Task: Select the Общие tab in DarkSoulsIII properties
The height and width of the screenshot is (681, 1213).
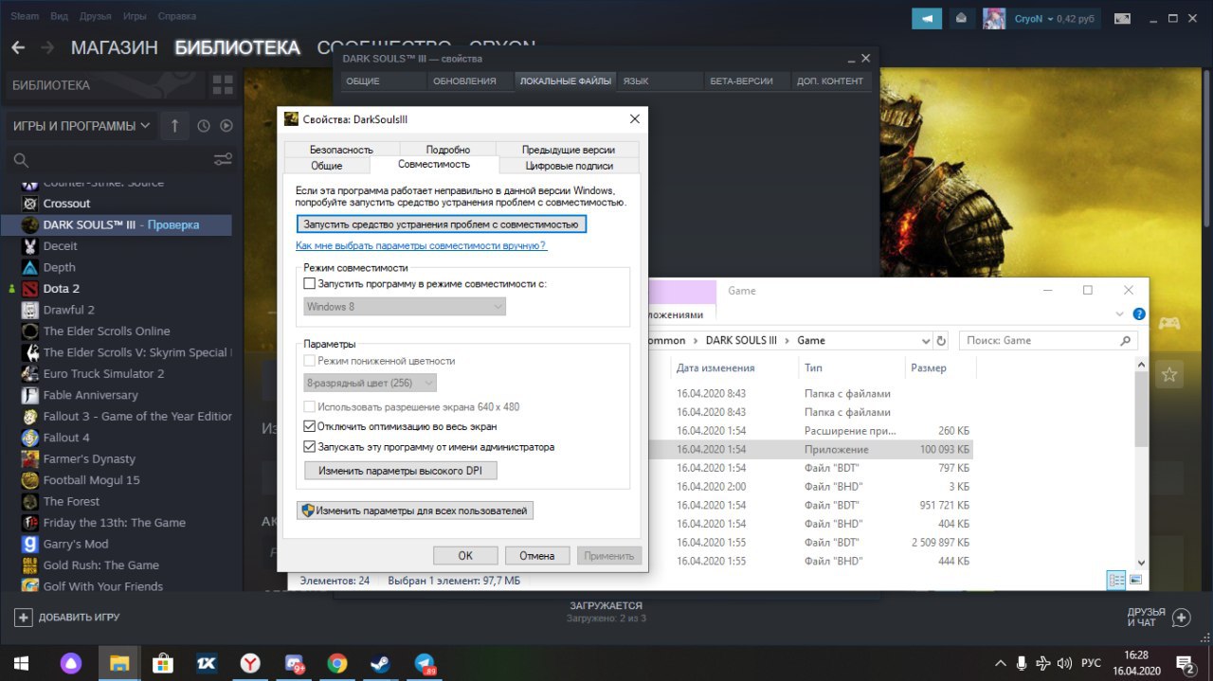Action: (327, 166)
